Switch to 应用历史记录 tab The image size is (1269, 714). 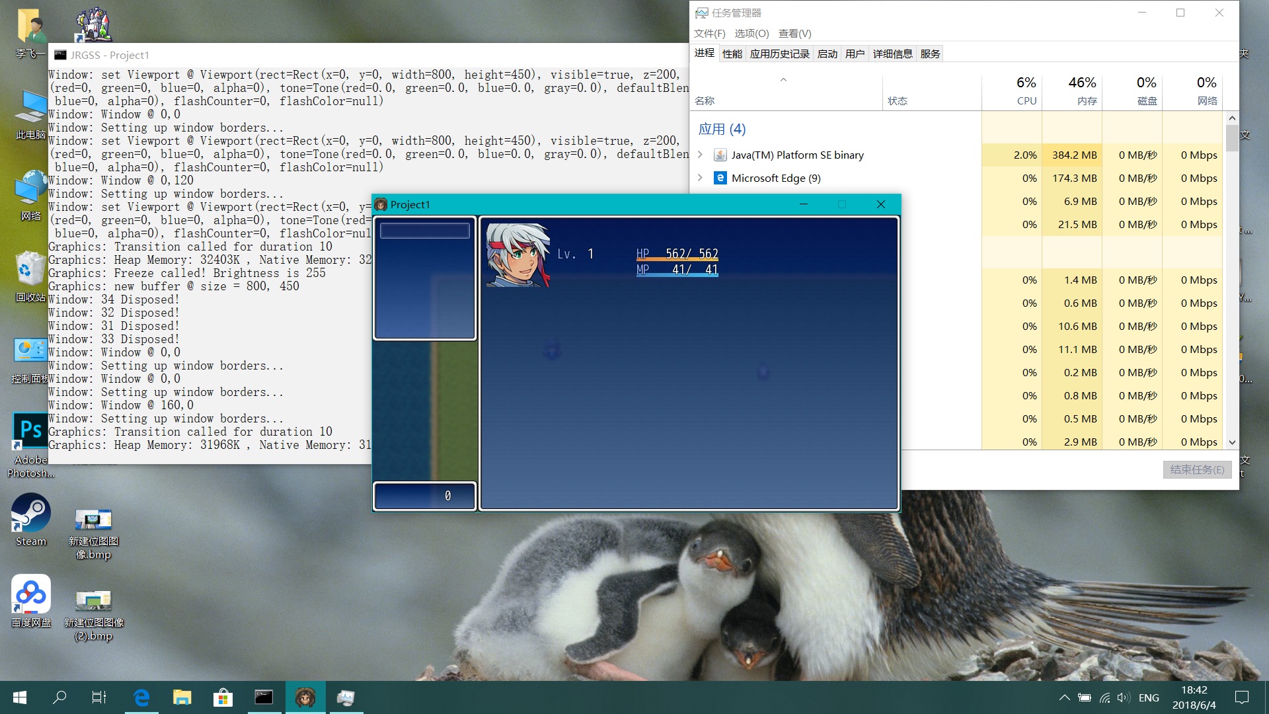779,54
